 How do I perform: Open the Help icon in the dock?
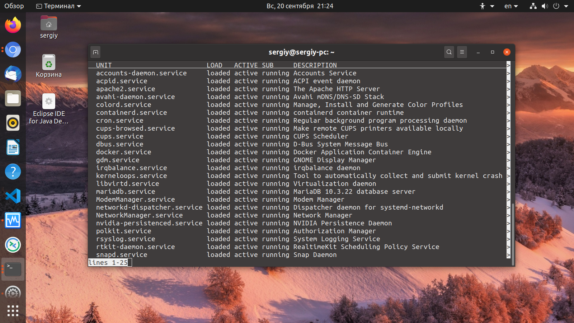pyautogui.click(x=13, y=172)
